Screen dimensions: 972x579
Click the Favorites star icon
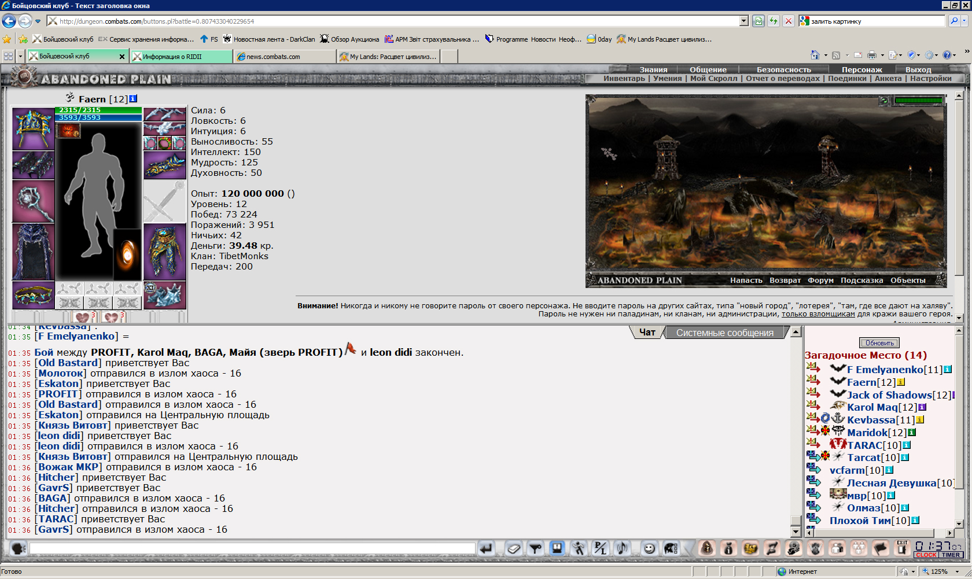pyautogui.click(x=7, y=39)
